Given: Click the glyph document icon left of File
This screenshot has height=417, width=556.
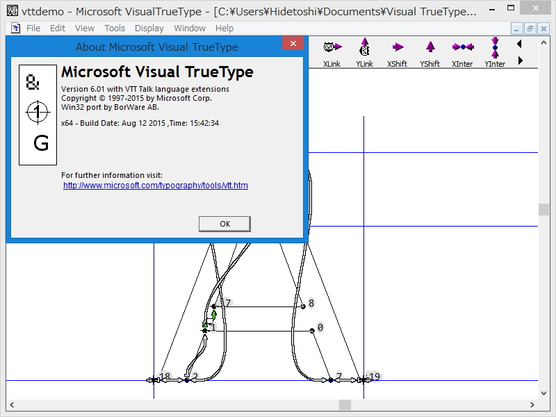Looking at the screenshot, I should (15, 28).
